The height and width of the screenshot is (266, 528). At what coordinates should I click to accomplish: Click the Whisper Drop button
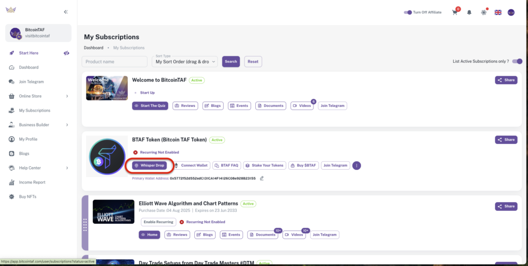tap(150, 166)
